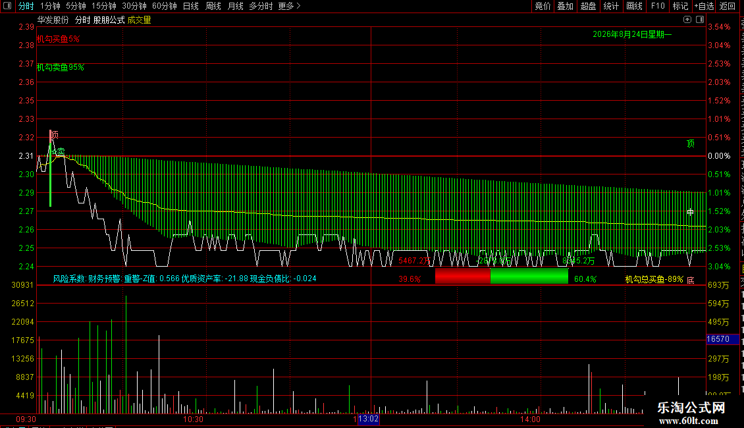Click the stock name 华发股份
744x428 pixels.
53,20
